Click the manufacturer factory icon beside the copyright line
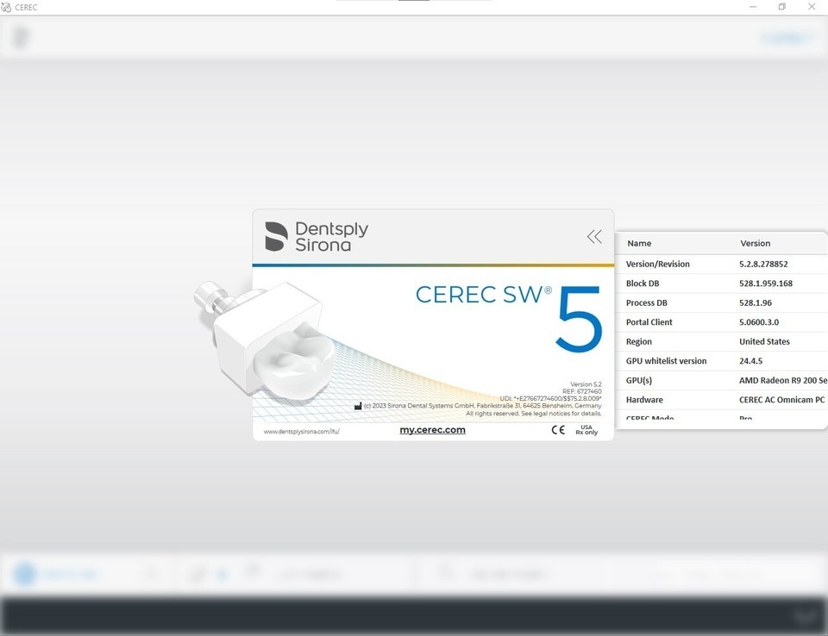The width and height of the screenshot is (828, 636). [356, 405]
